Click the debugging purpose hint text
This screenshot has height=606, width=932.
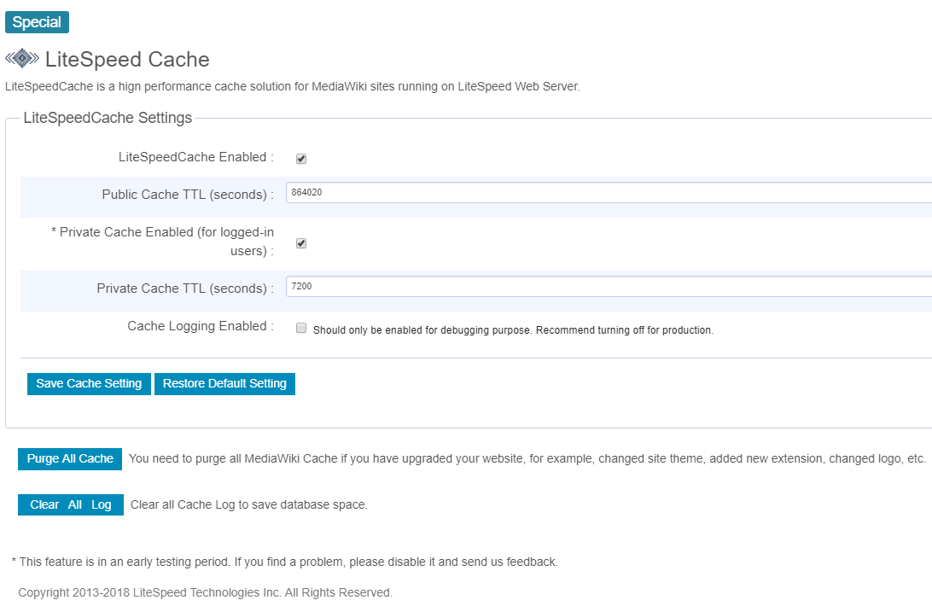pyautogui.click(x=513, y=330)
